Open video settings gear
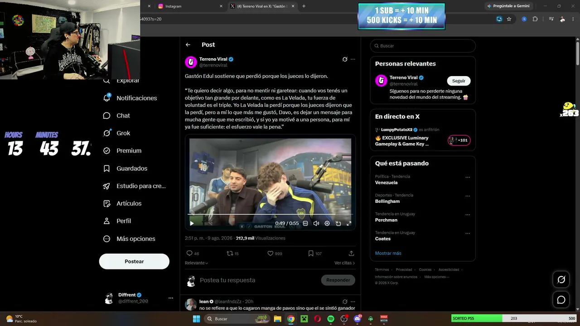The width and height of the screenshot is (580, 326). (x=327, y=223)
